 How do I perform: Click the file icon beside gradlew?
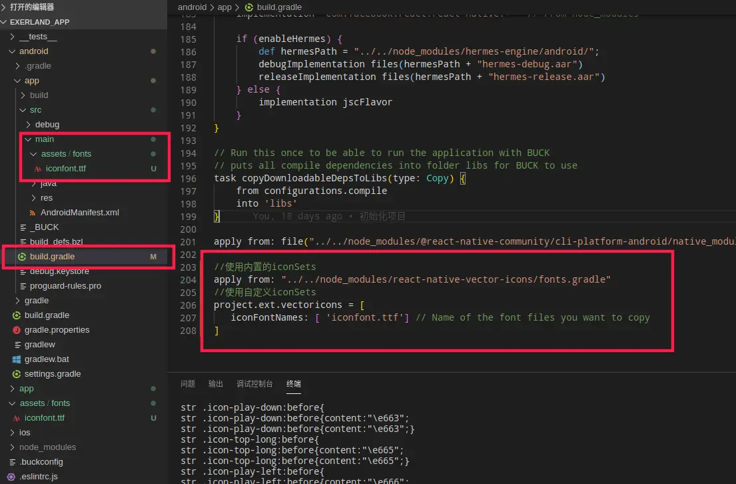point(17,345)
